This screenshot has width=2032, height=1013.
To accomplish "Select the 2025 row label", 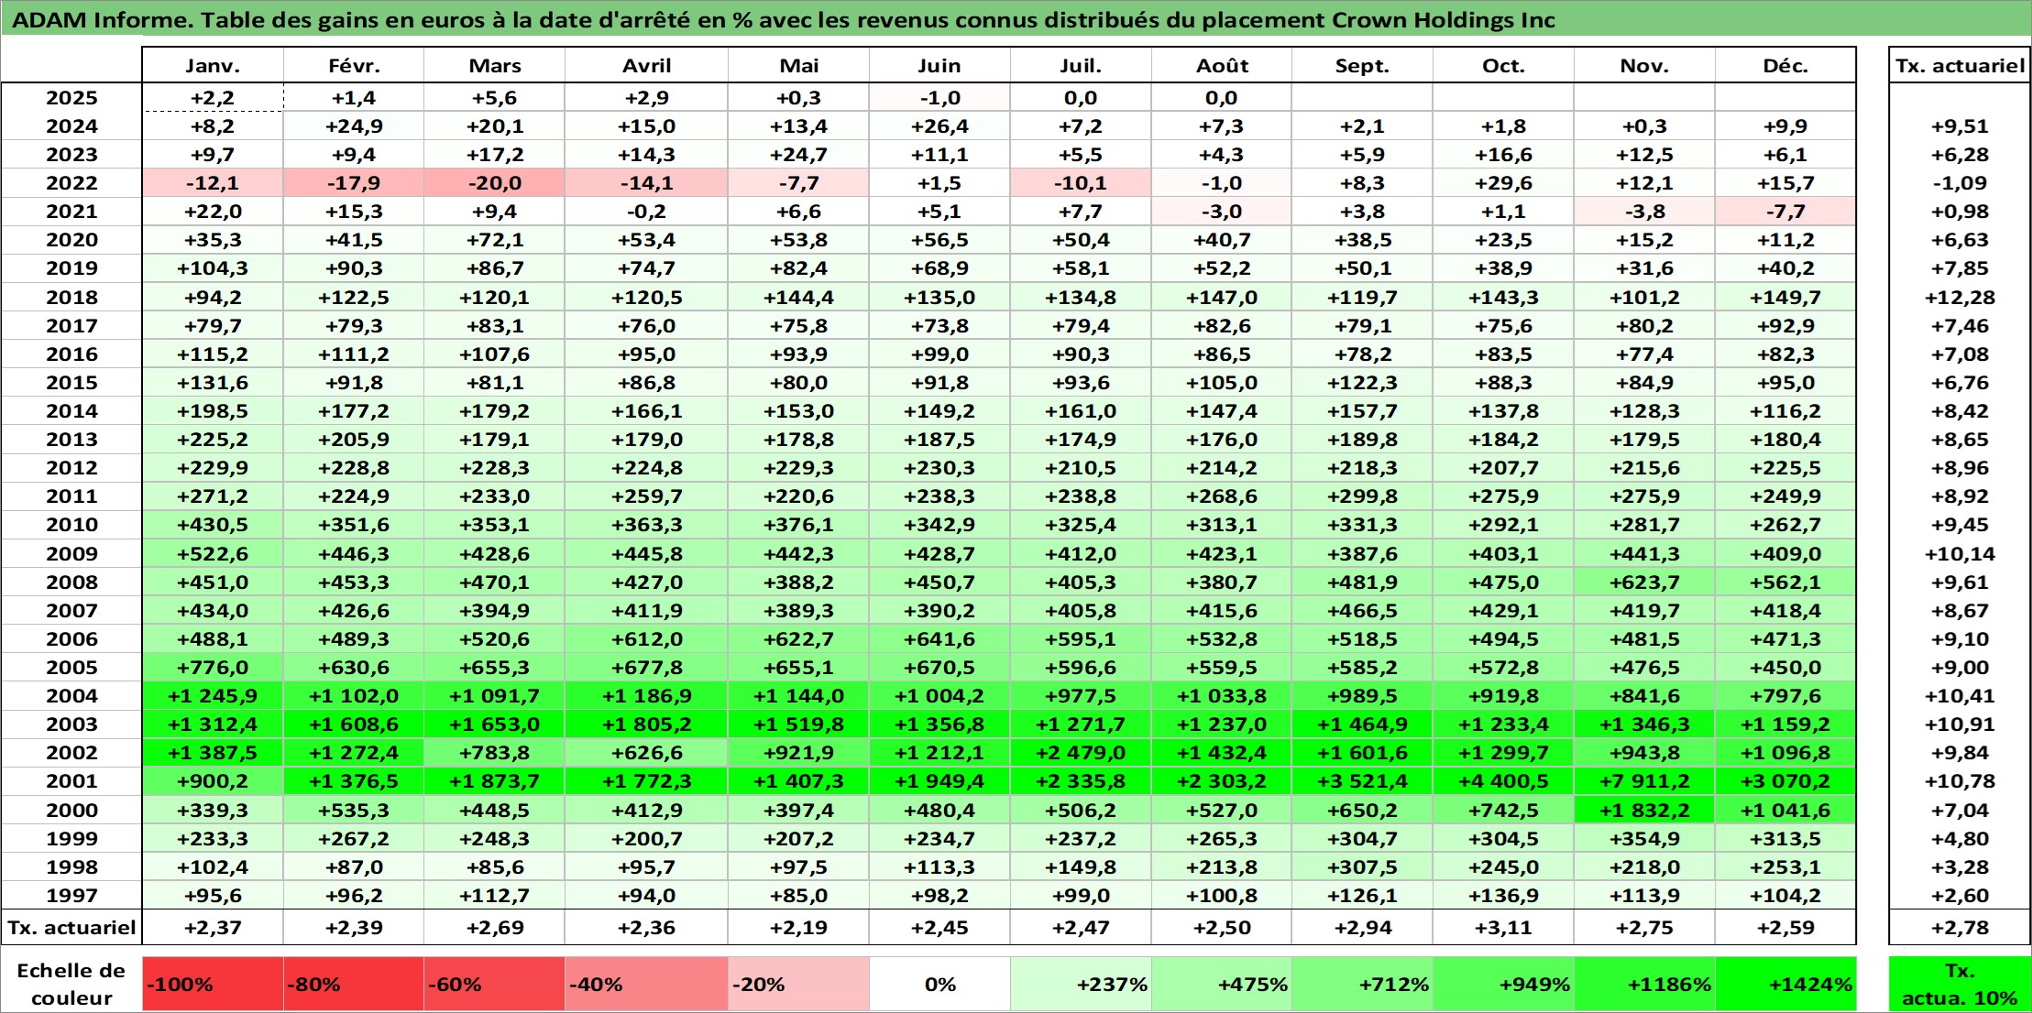I will [71, 98].
